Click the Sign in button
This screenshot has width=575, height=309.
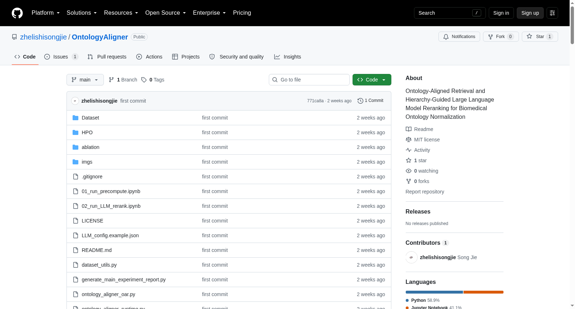501,13
